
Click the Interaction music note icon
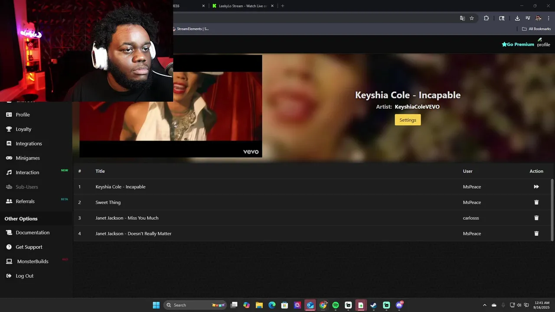point(9,172)
